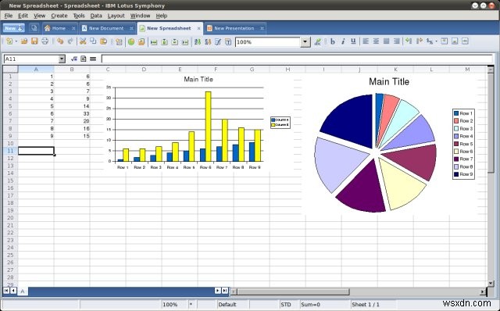This screenshot has height=311, width=500.
Task: Click the Function Wizard icon by cell reference
Action: [x=74, y=59]
